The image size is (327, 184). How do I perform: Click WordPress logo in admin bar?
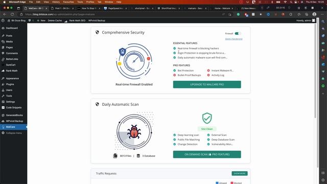coord(3,20)
